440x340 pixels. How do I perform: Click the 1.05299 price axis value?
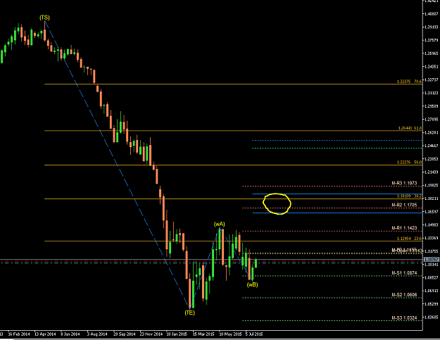click(x=432, y=304)
